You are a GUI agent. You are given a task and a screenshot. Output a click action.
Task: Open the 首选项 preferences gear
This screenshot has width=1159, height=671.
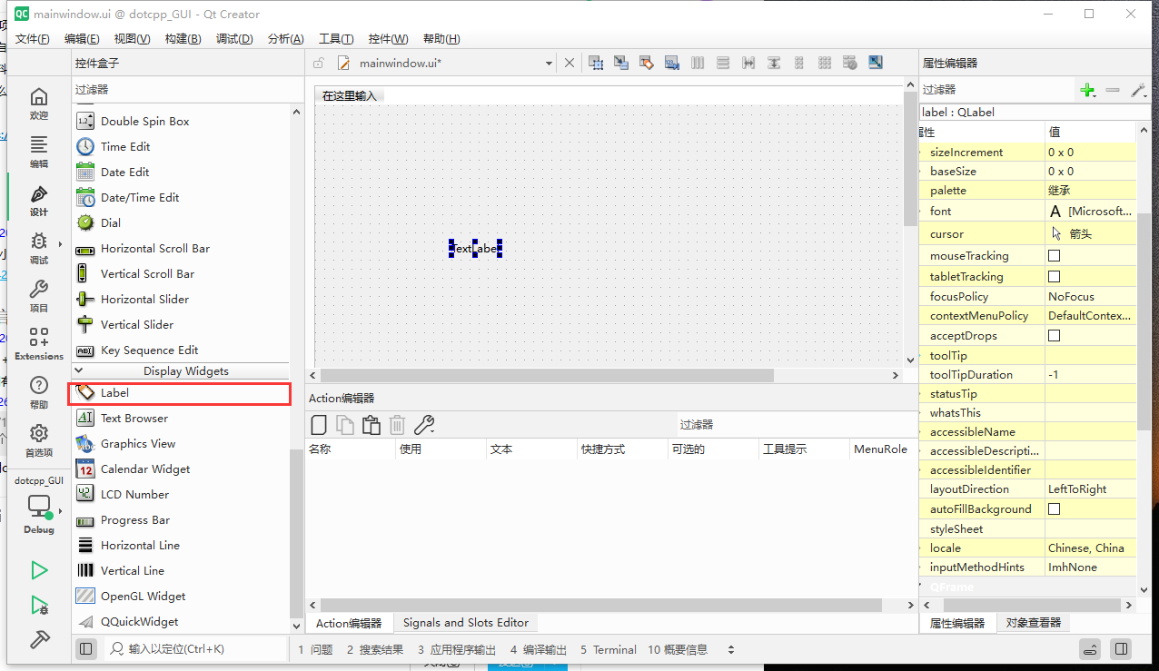click(x=39, y=441)
